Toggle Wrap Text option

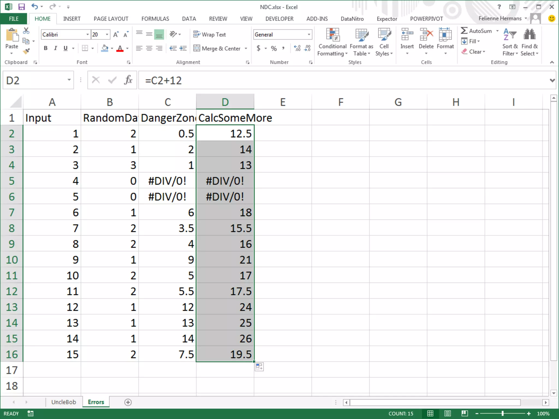tap(210, 34)
